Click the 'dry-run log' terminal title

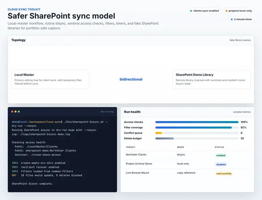tap(107, 112)
